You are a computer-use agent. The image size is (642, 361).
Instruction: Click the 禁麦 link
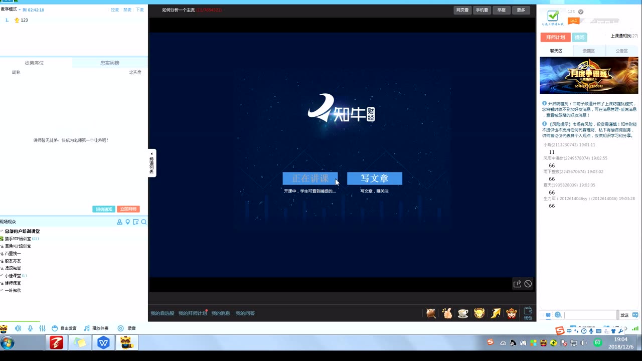127,10
